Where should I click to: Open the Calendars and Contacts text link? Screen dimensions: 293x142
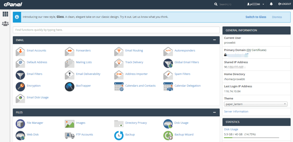(x=140, y=86)
